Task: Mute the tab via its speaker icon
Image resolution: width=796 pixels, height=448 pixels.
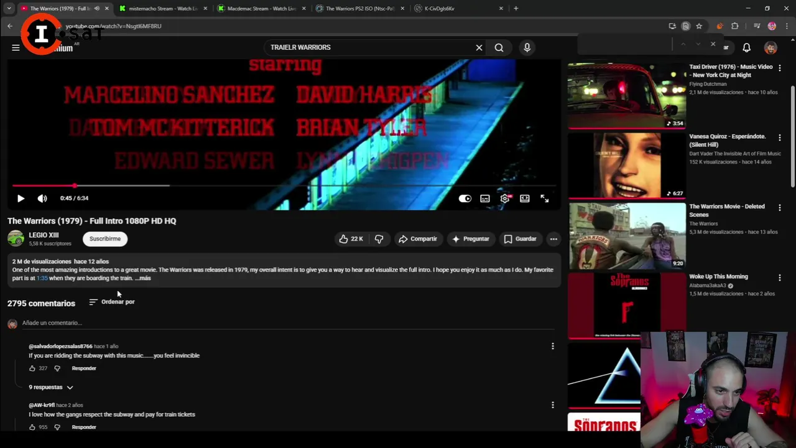Action: [x=96, y=9]
